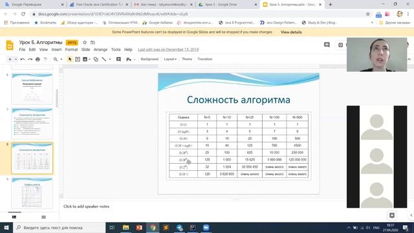The height and width of the screenshot is (233, 414).
Task: Star the presentation Урок 5. Алгоритмы
Action: click(x=85, y=43)
